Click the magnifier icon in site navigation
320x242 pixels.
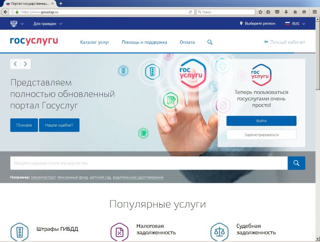coord(210,42)
